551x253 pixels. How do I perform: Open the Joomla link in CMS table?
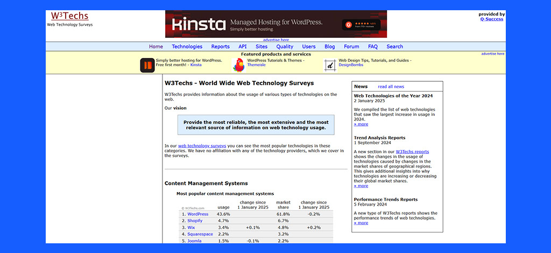coord(194,241)
